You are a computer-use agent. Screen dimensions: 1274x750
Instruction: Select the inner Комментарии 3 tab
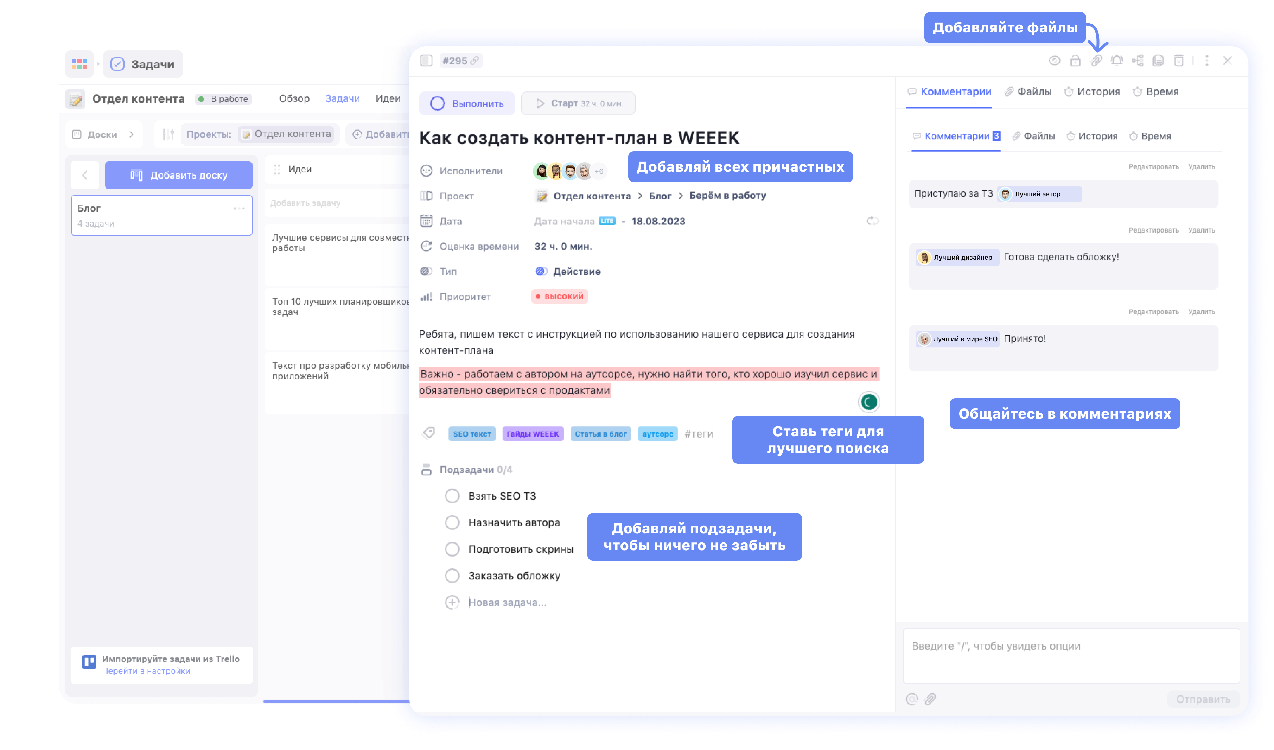[956, 136]
